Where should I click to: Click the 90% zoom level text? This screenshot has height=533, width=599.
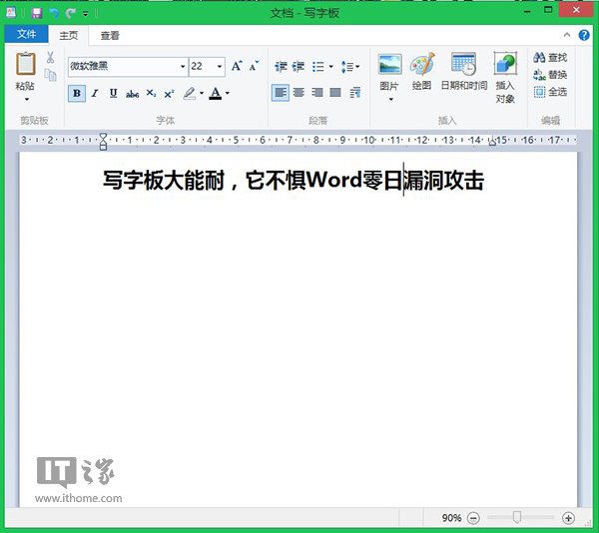tap(451, 518)
